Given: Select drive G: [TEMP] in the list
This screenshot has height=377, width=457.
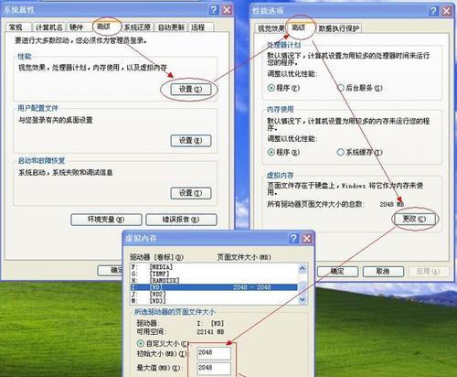Looking at the screenshot, I should point(214,274).
